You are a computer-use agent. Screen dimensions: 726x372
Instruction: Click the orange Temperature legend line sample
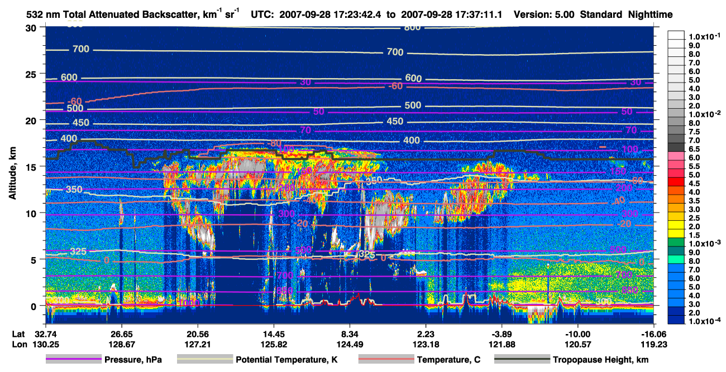click(385, 360)
